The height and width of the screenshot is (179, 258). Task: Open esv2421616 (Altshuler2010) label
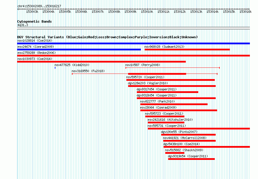click(170, 120)
